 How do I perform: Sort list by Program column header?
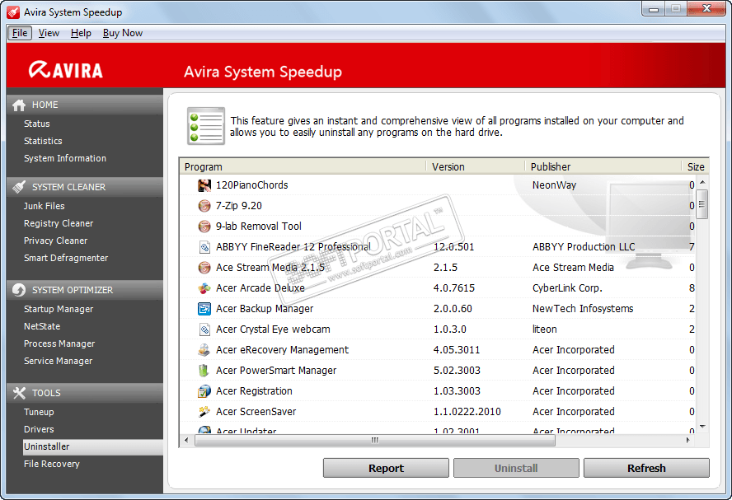tap(303, 167)
